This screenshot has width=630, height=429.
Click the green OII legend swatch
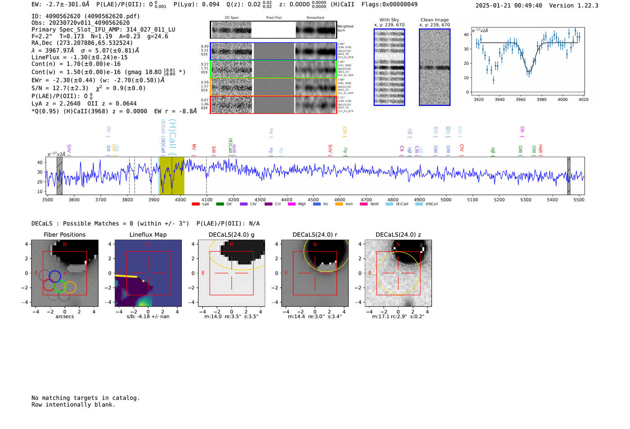[220, 204]
